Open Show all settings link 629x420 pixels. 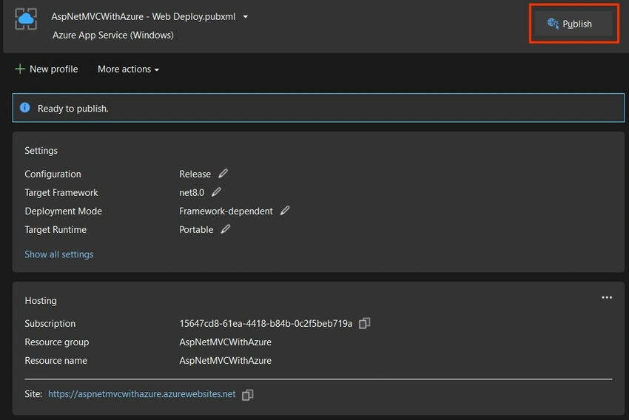coord(59,254)
